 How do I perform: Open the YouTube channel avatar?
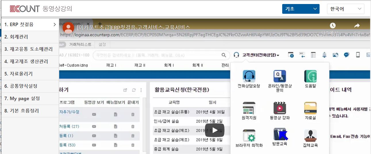[68, 28]
